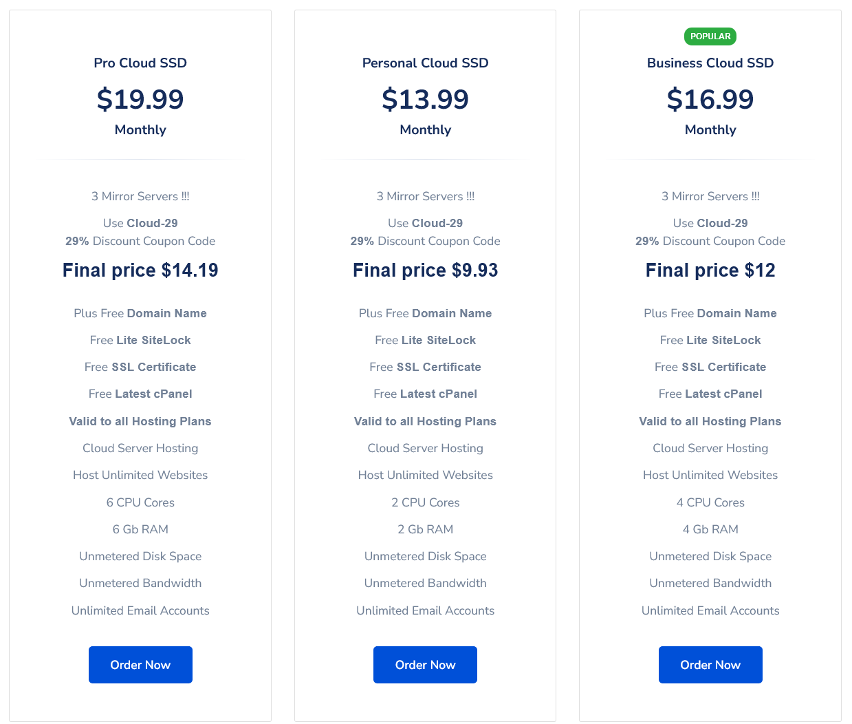Click the $13.99 monthly price
Image resolution: width=852 pixels, height=724 pixels.
(x=425, y=99)
